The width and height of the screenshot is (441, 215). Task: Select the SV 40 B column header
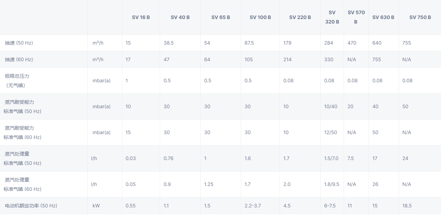pyautogui.click(x=180, y=17)
